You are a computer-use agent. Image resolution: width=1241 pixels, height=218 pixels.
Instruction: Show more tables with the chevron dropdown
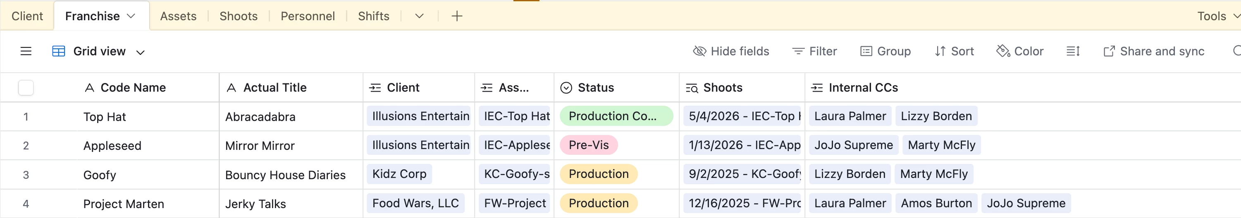coord(419,16)
